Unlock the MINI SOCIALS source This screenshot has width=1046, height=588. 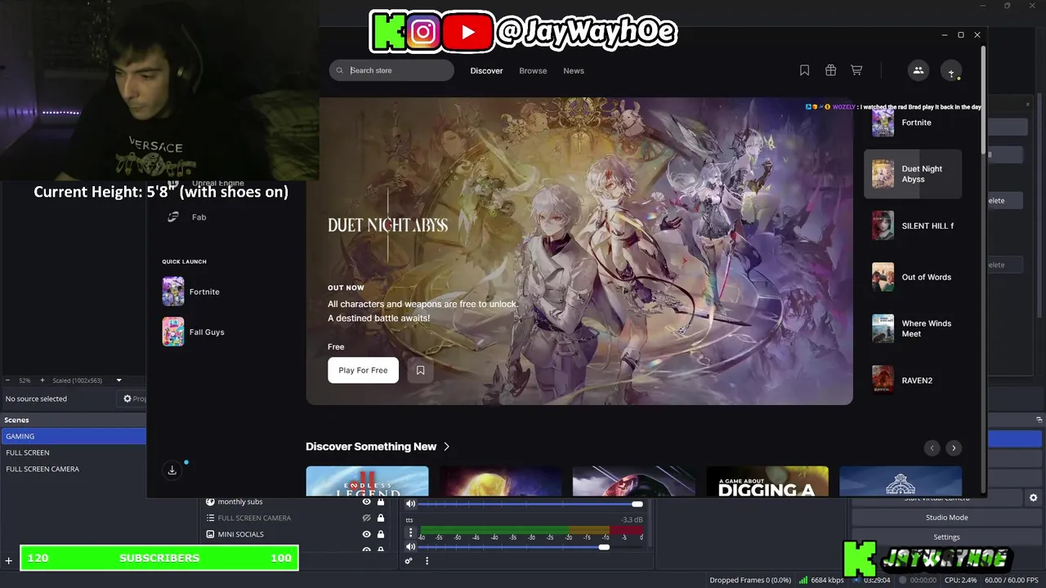coord(381,534)
